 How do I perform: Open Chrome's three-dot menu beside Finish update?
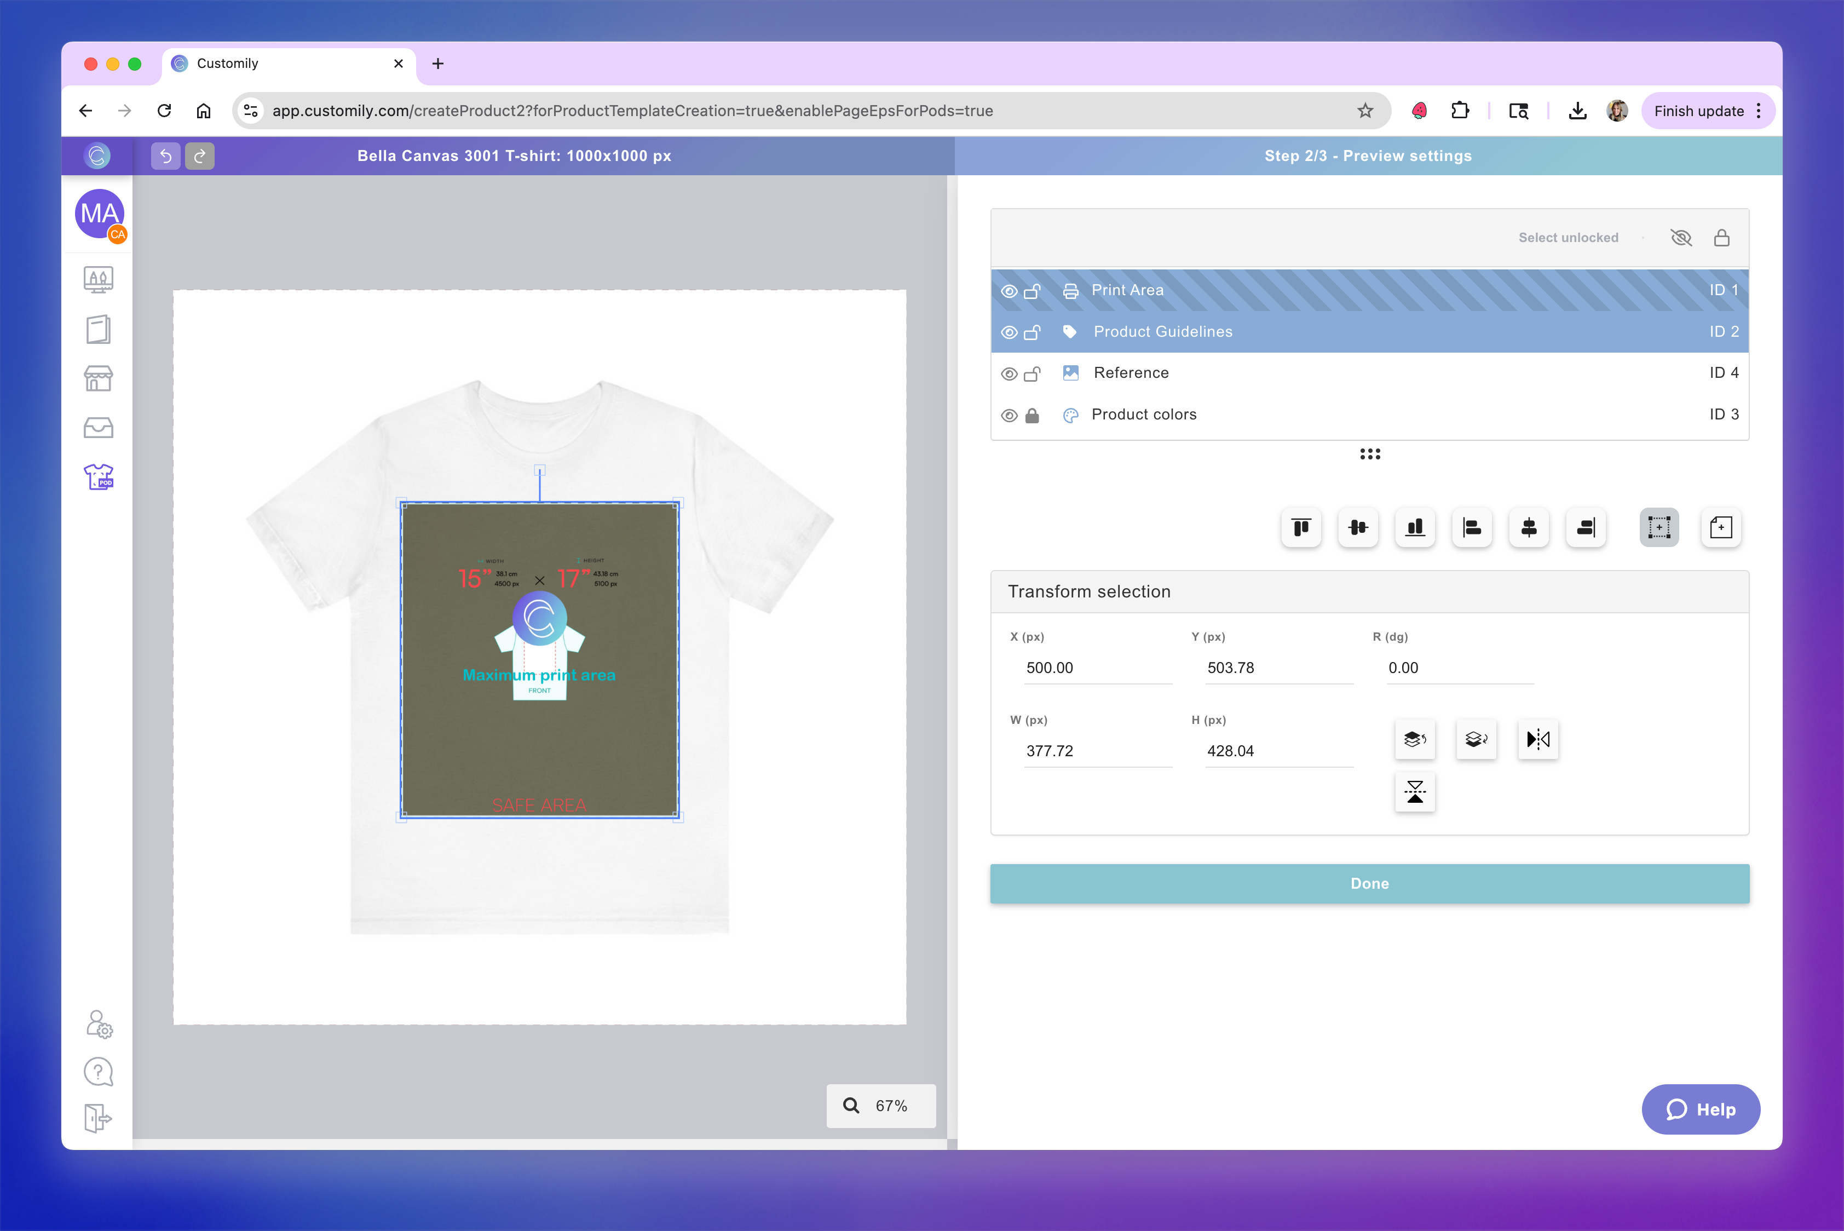(1759, 111)
